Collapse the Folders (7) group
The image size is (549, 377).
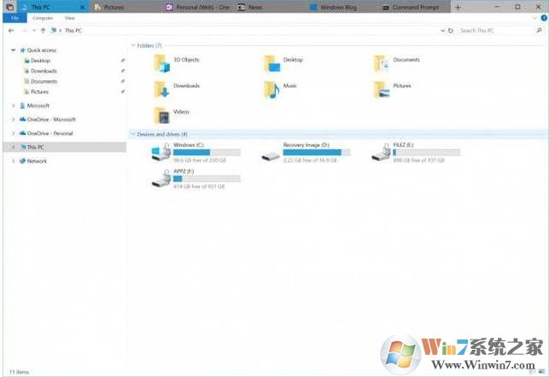coord(133,45)
